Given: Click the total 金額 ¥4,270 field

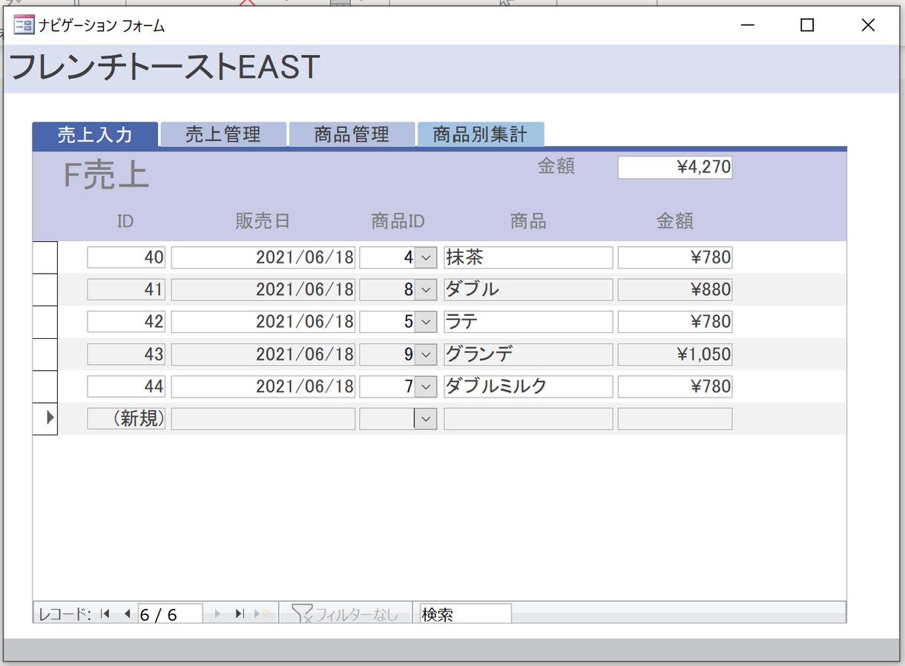Looking at the screenshot, I should coord(675,167).
